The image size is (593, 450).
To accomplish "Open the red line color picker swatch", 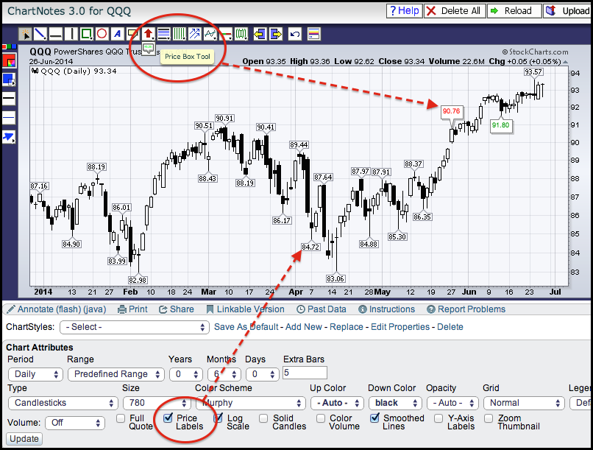I will (x=9, y=60).
